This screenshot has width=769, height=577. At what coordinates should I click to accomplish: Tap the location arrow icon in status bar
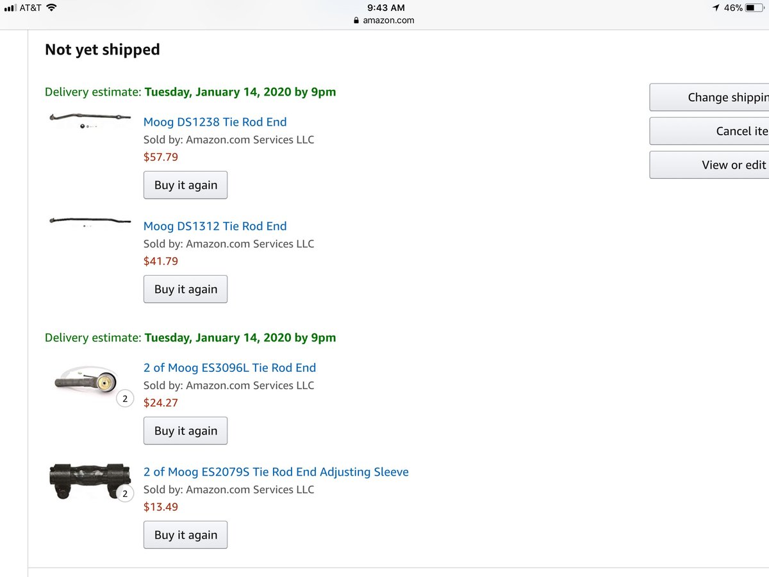716,8
